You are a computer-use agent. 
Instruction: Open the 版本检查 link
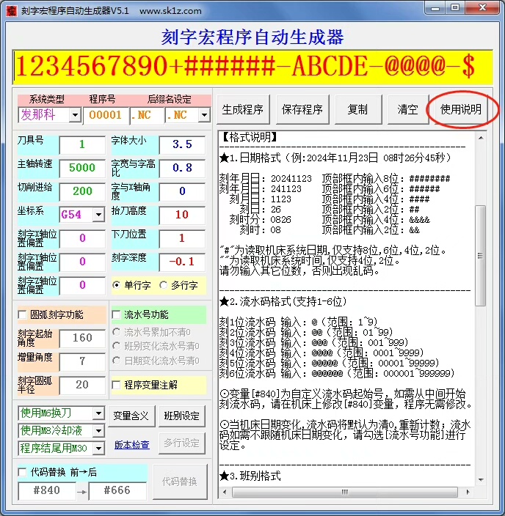132,445
